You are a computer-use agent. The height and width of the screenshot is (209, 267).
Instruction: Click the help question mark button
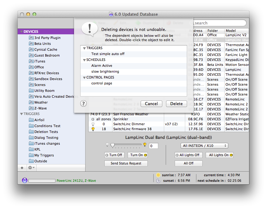(x=83, y=104)
